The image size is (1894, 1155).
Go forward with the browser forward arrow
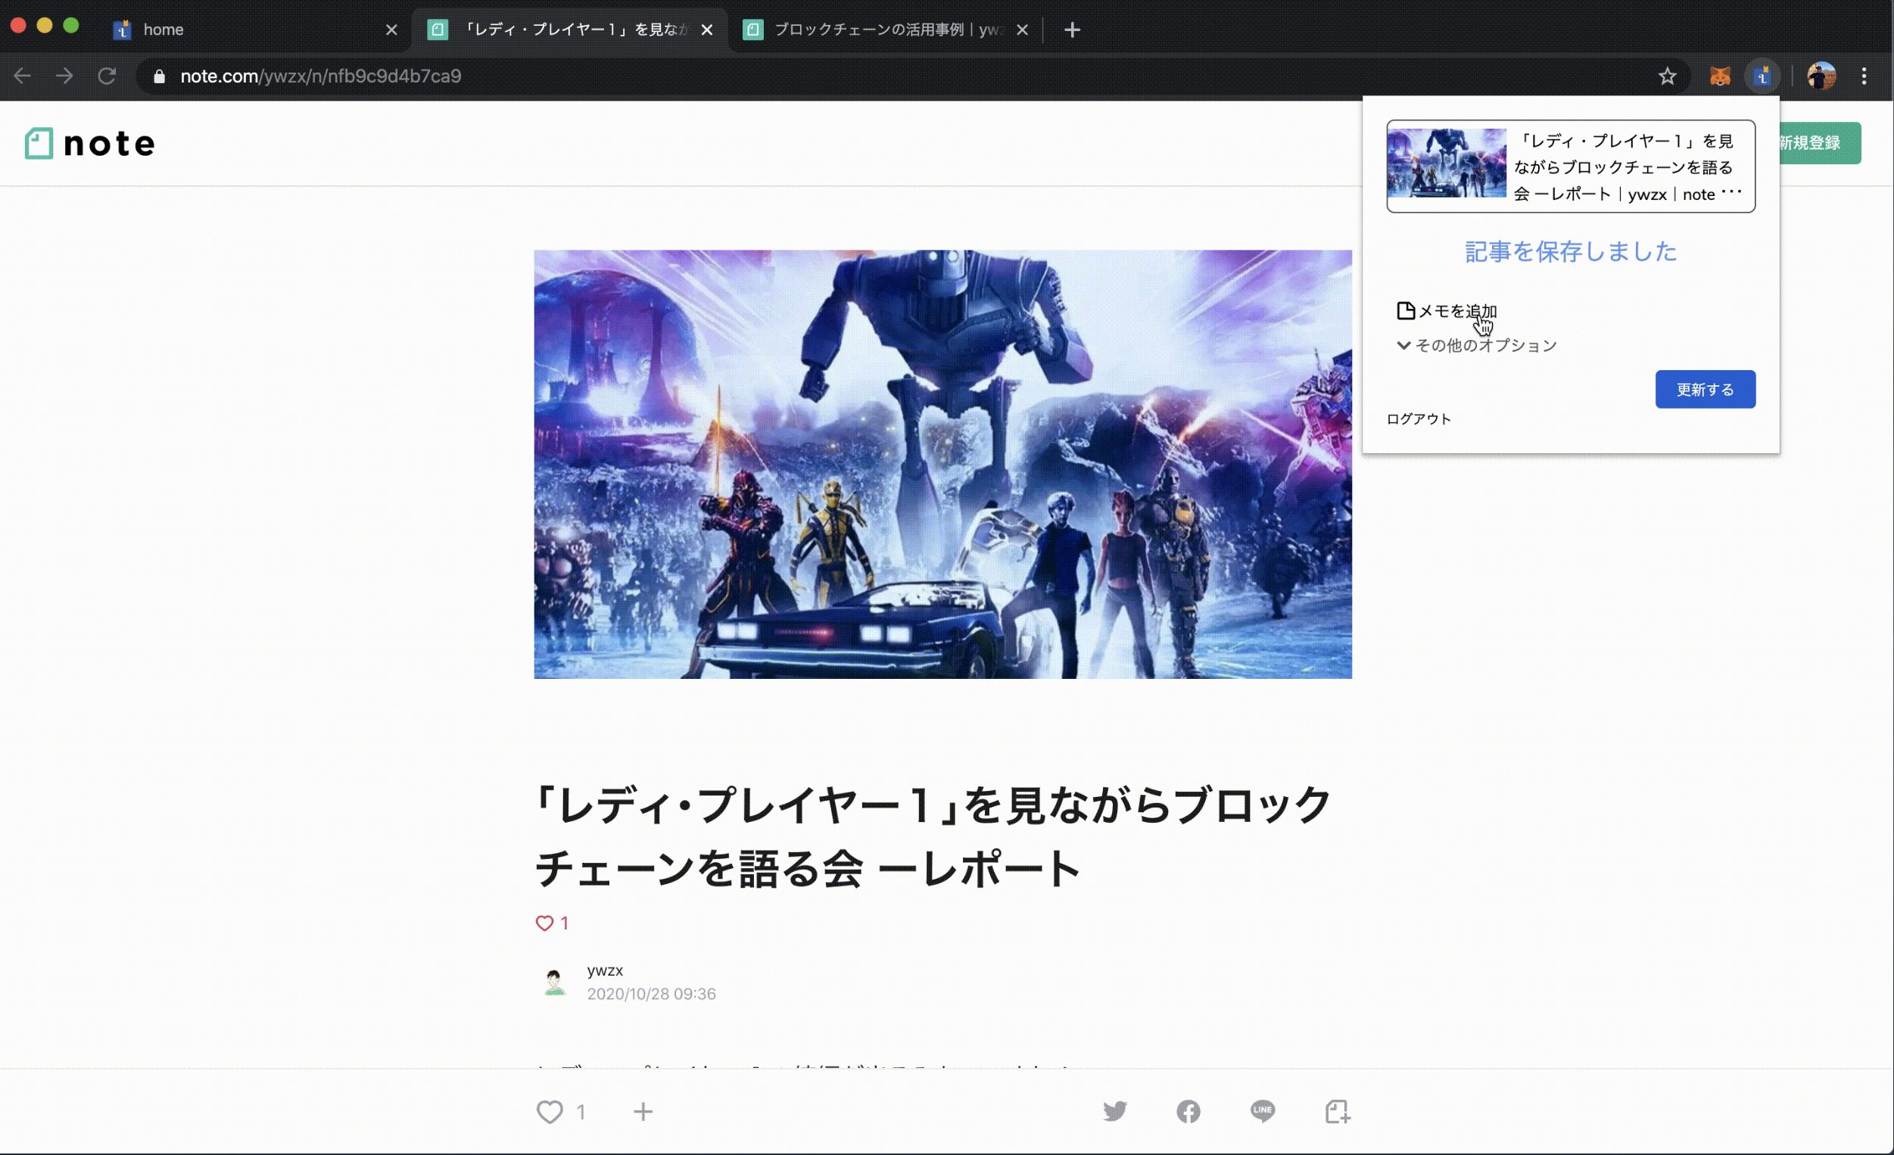click(x=64, y=76)
